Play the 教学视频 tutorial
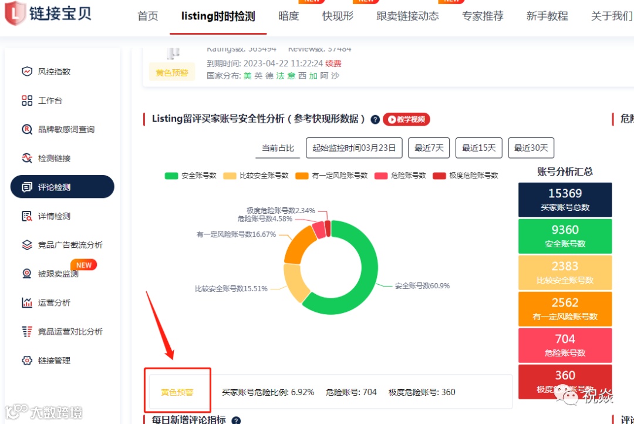Screen dimensions: 634x424 click(406, 119)
